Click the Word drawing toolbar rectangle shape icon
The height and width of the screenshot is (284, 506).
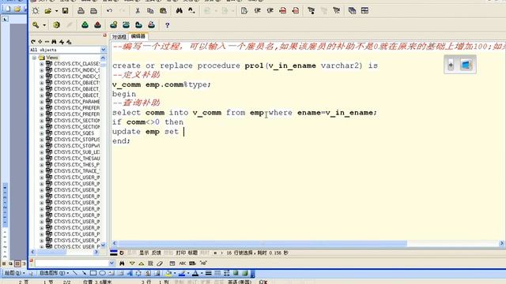point(93,274)
